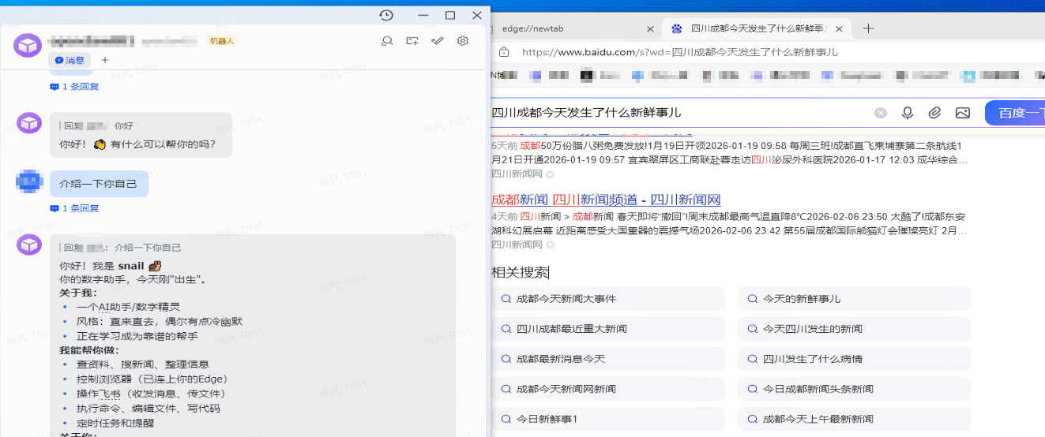Click text 风格：直来直去，偶尔有点冷幽默
The image size is (1045, 437).
[x=159, y=322]
